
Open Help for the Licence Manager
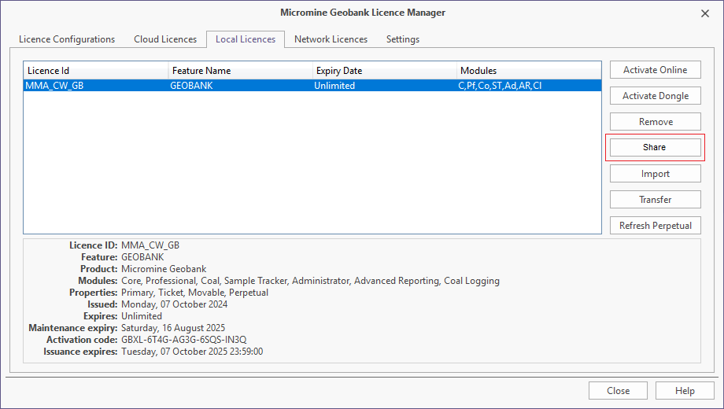click(685, 391)
